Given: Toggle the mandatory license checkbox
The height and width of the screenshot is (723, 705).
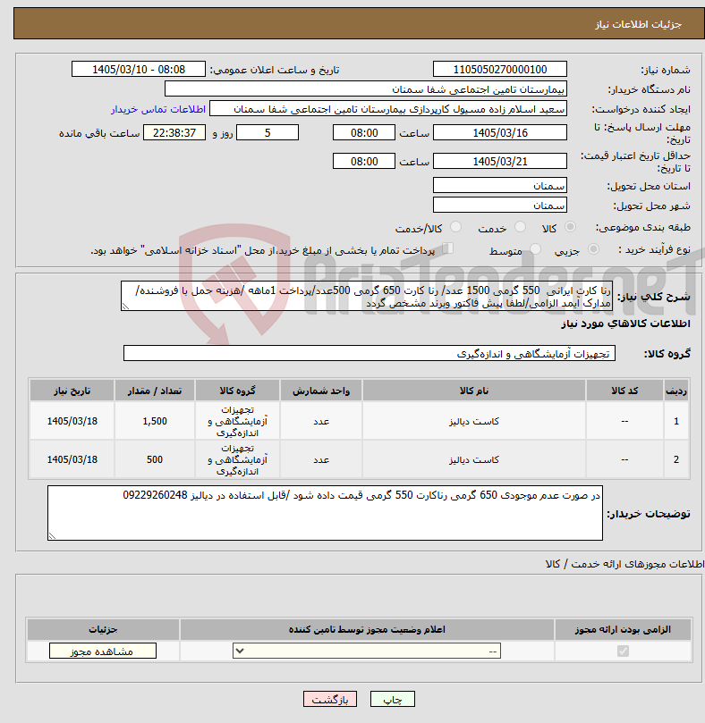Looking at the screenshot, I should [x=623, y=652].
